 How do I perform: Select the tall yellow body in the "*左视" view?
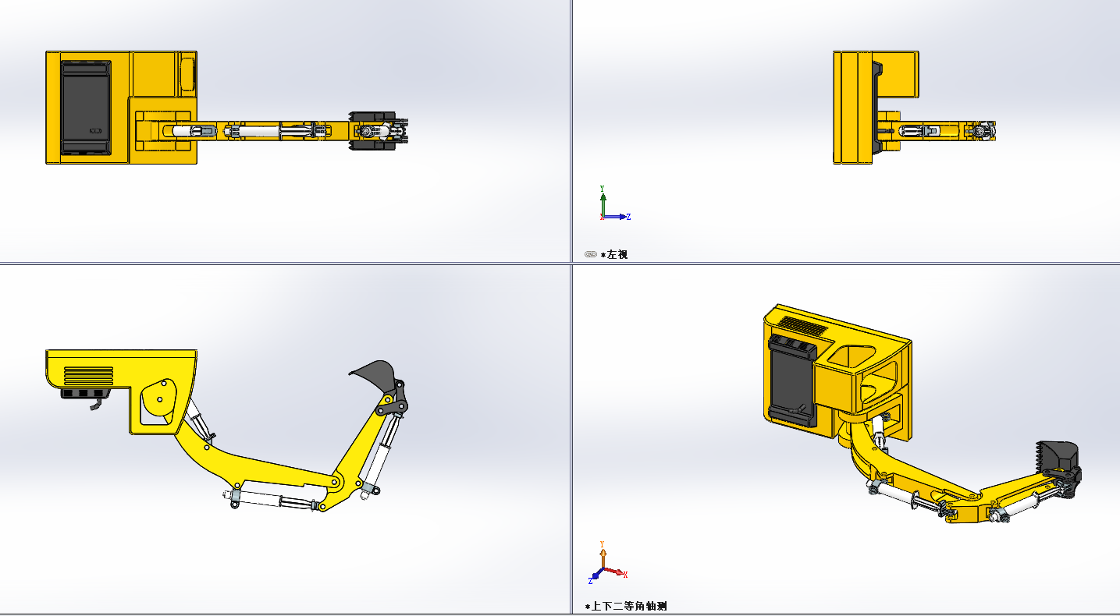point(853,108)
